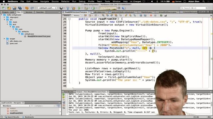Expand the main folder

7,22
